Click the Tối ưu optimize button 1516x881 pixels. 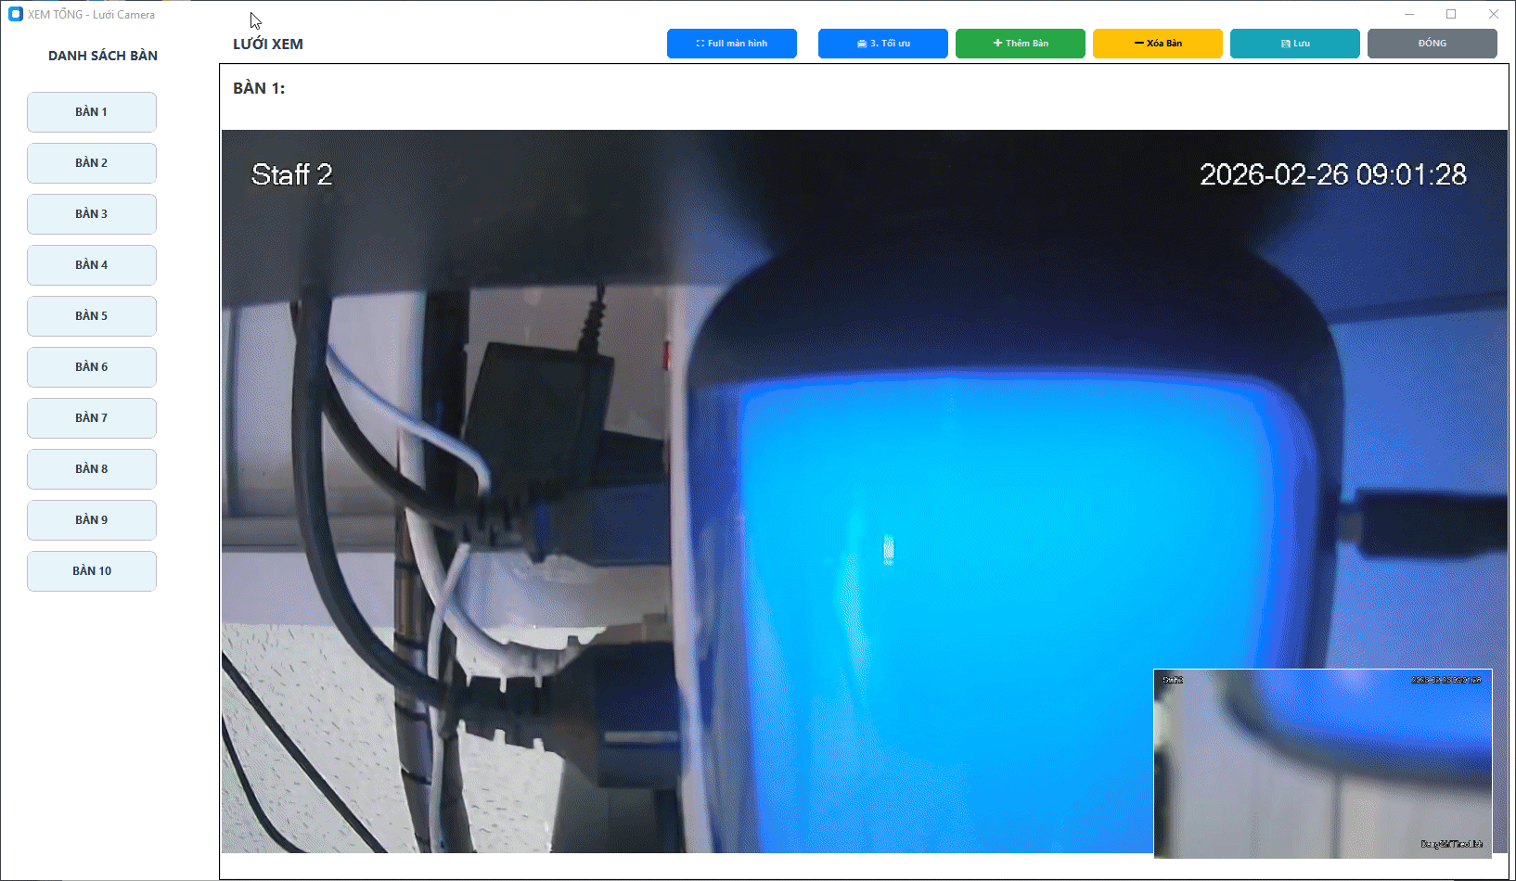[882, 44]
